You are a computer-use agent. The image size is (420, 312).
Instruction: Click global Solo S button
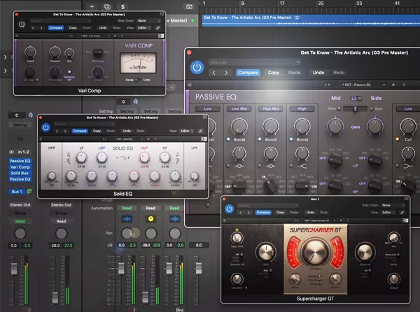(122, 7)
